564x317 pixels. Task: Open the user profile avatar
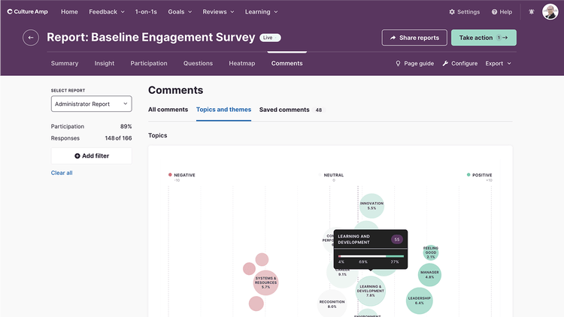click(550, 12)
